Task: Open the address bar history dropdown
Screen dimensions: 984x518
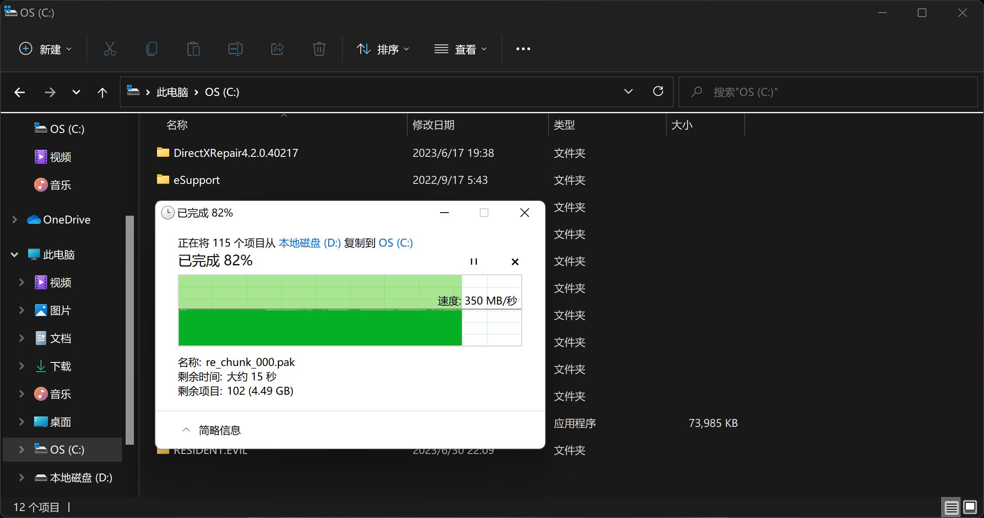Action: point(628,91)
